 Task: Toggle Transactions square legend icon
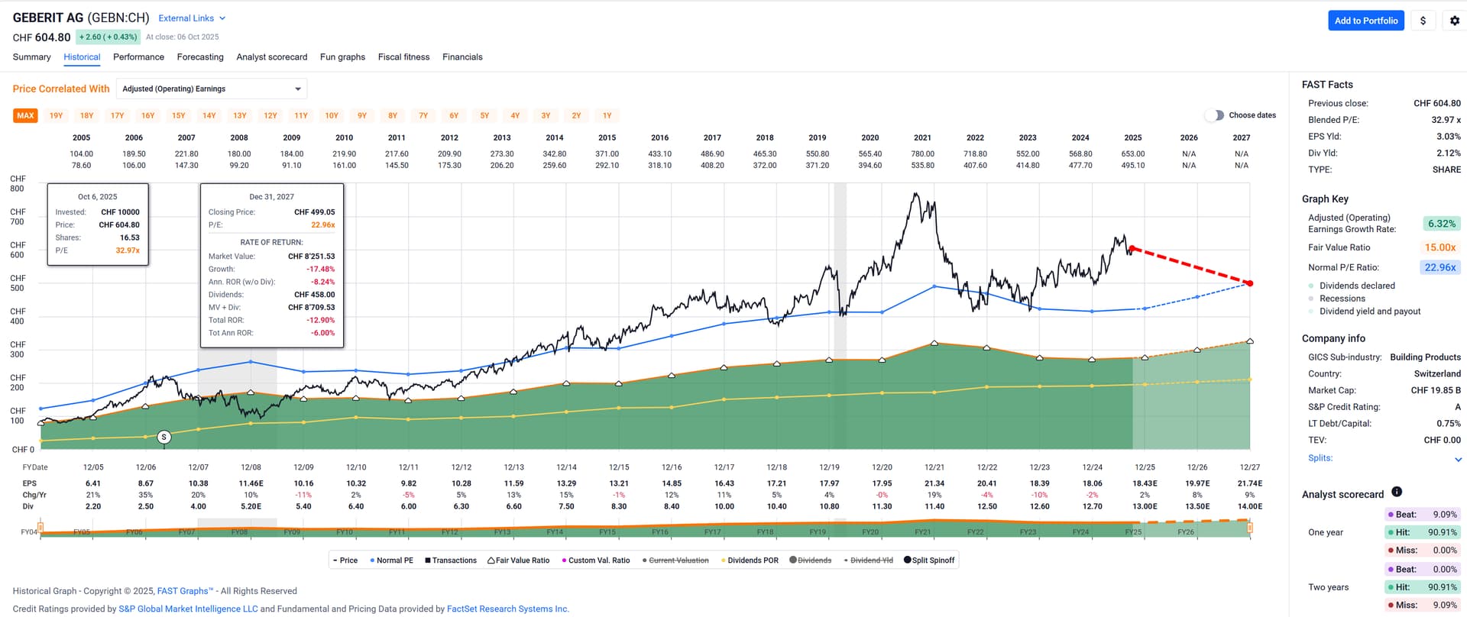(x=428, y=560)
